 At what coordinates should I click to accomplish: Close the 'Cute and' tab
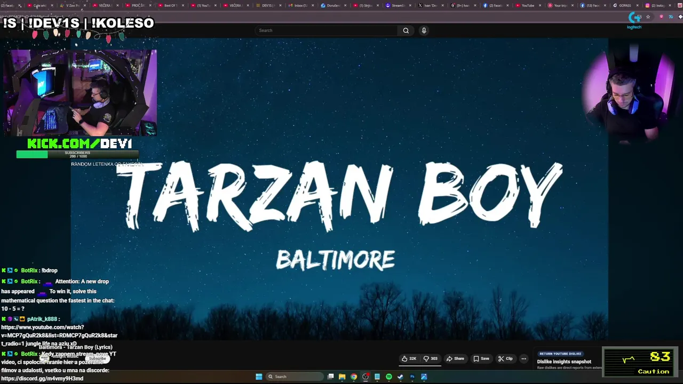tap(52, 5)
